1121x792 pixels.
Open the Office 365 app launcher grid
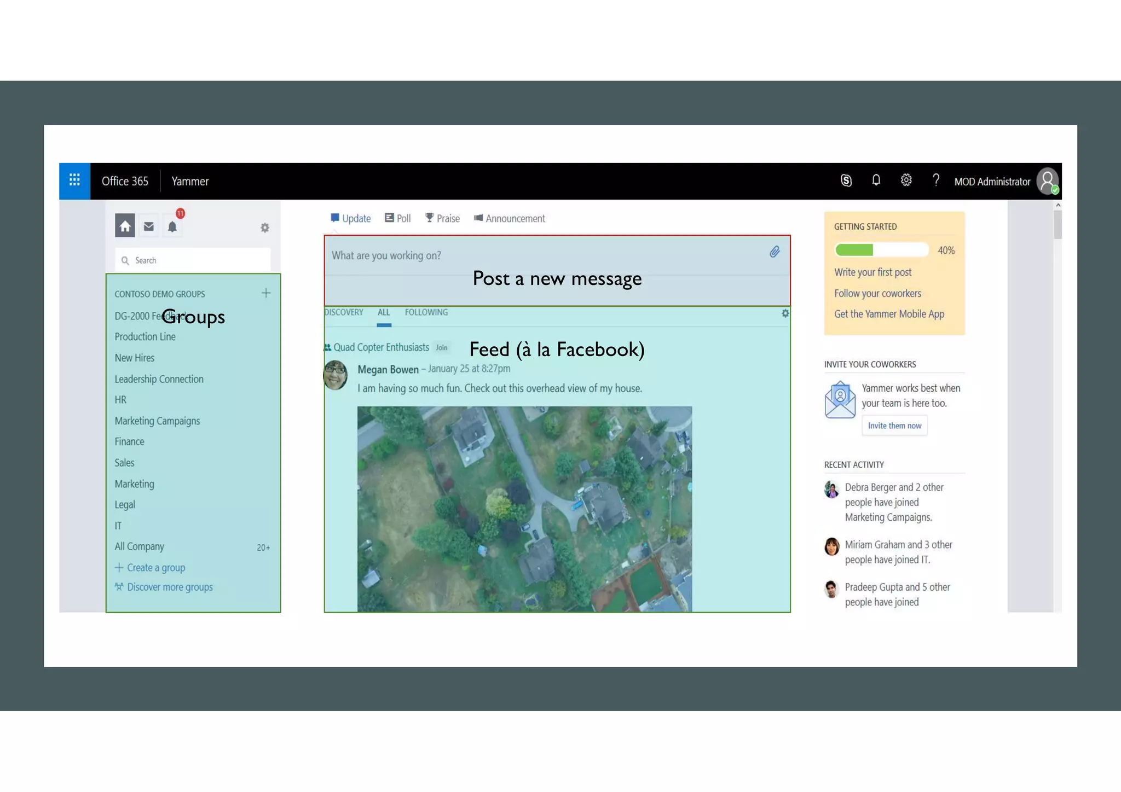tap(74, 180)
